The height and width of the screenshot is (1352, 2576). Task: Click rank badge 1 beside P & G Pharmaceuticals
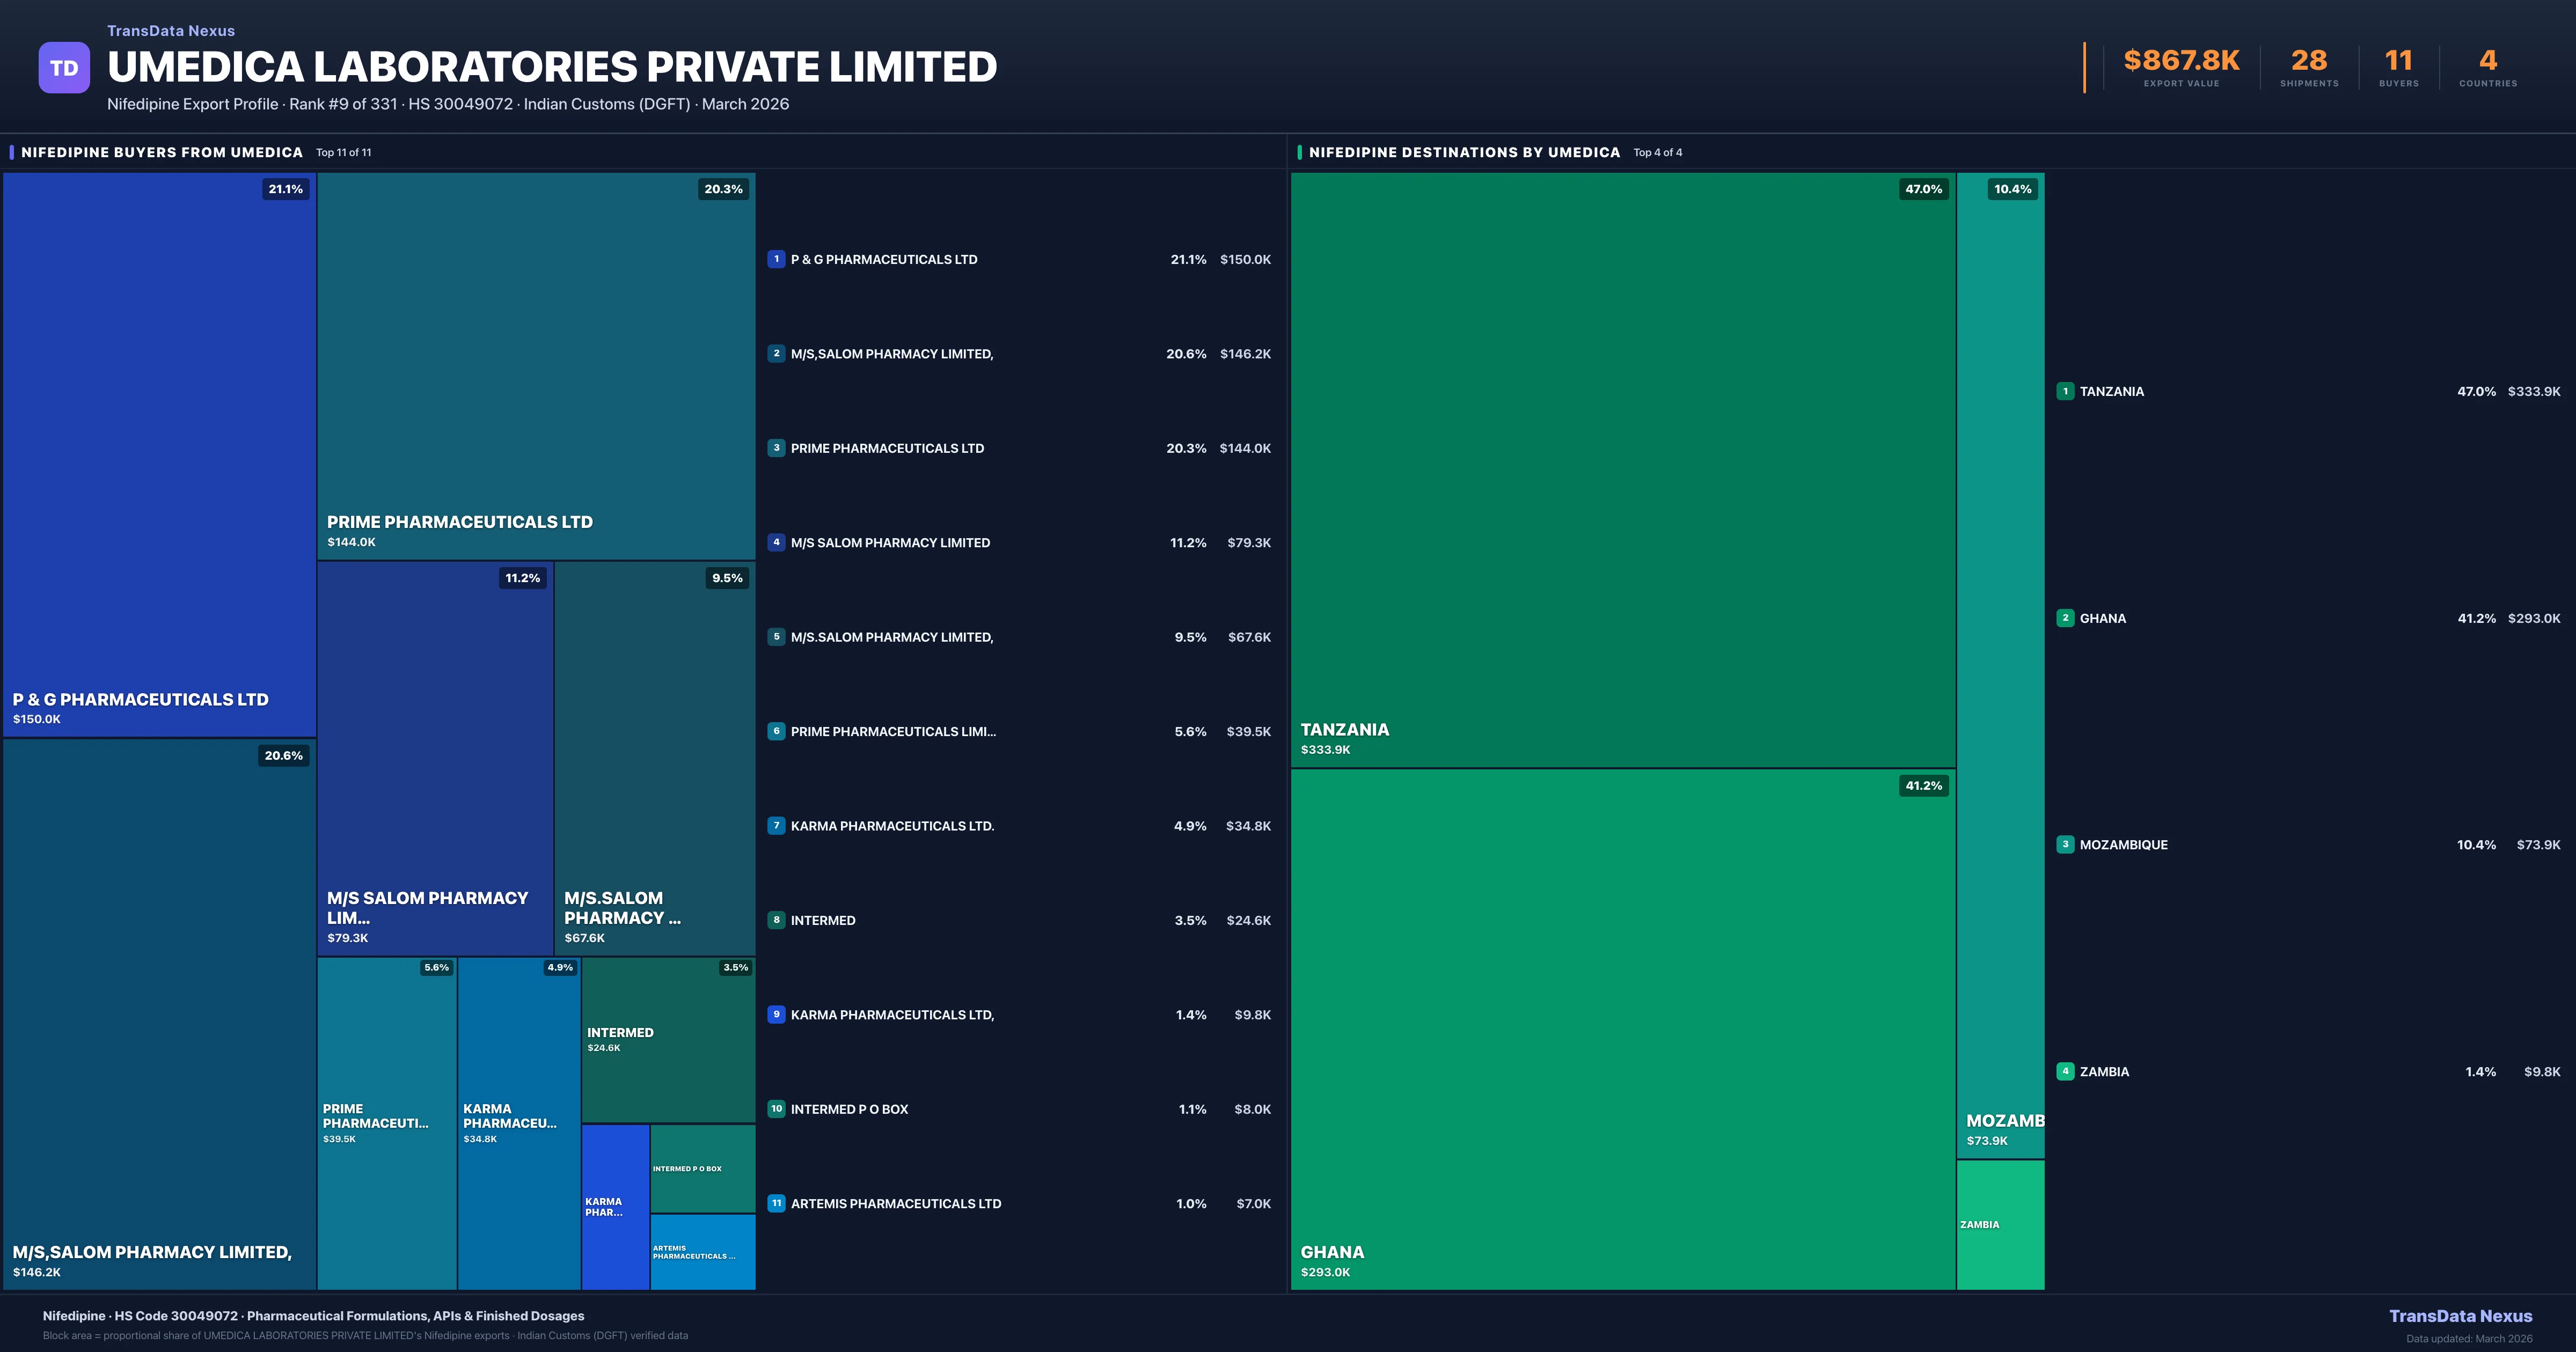point(776,259)
